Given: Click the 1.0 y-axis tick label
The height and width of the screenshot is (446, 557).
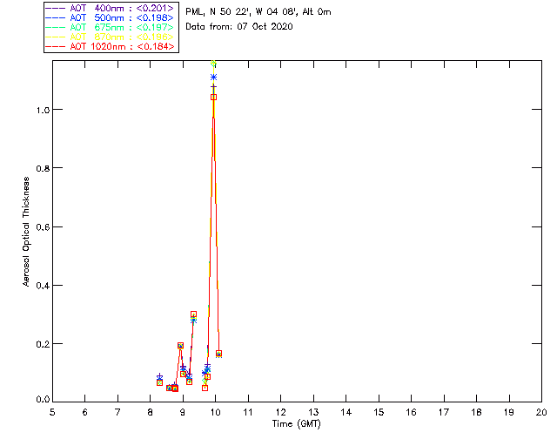Looking at the screenshot, I should pos(43,111).
